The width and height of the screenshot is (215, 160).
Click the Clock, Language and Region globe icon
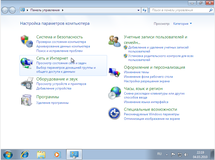click(x=114, y=93)
